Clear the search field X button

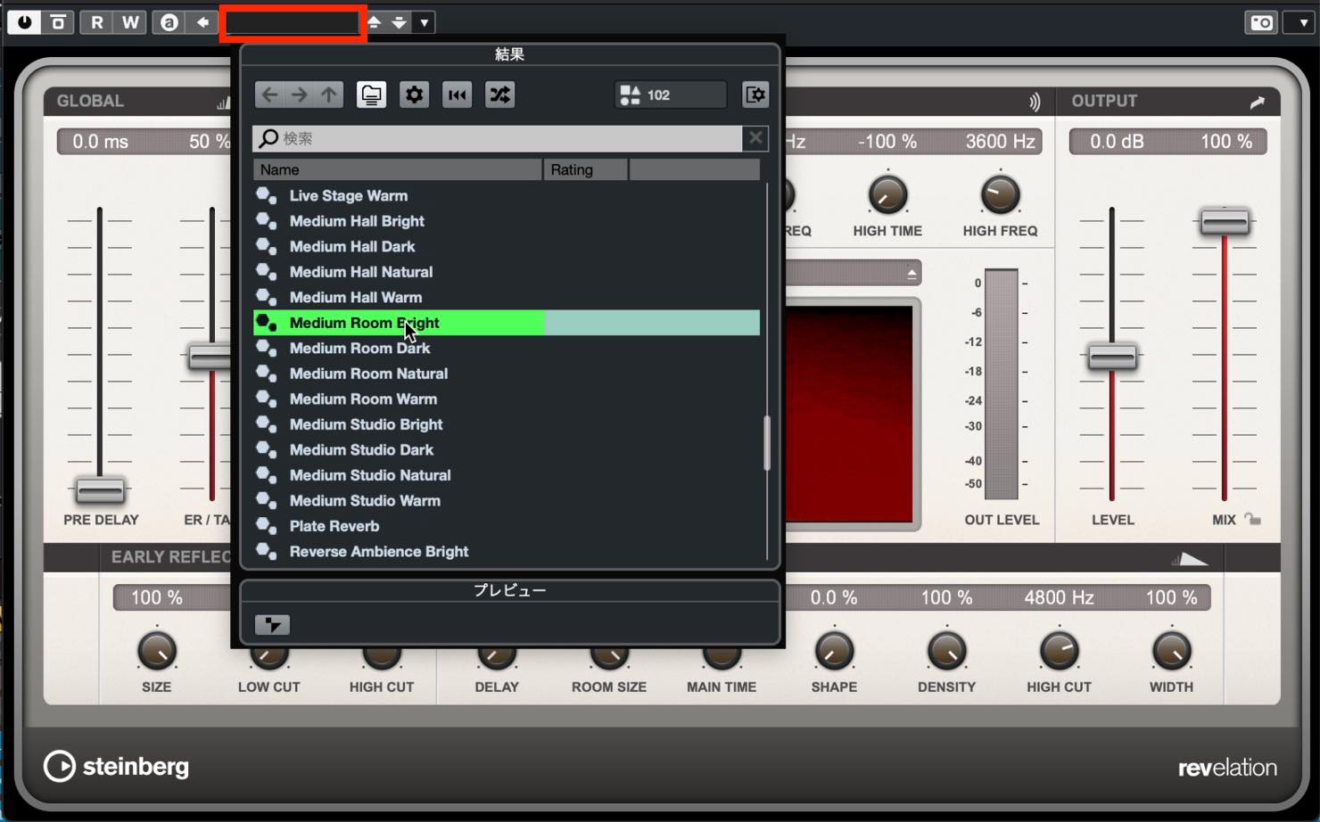755,138
